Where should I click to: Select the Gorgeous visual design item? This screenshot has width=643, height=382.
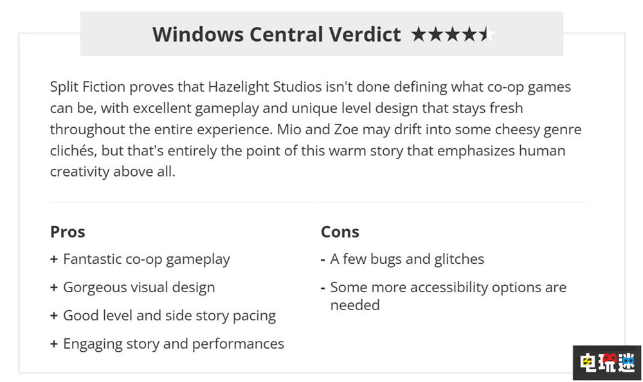[x=139, y=288]
